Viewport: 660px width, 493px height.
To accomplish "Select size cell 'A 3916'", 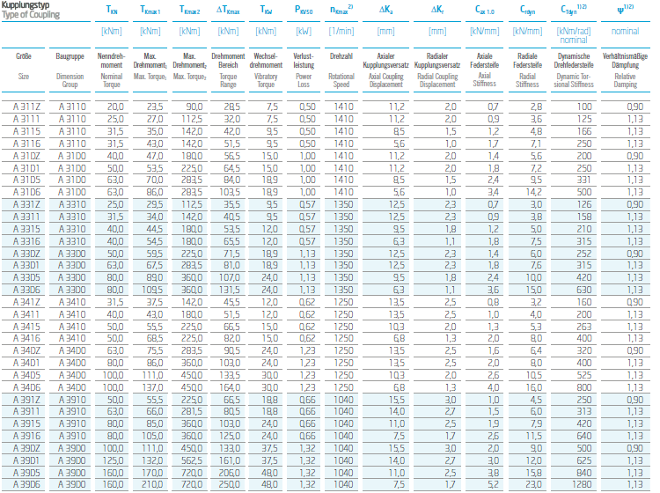I will click(x=26, y=436).
